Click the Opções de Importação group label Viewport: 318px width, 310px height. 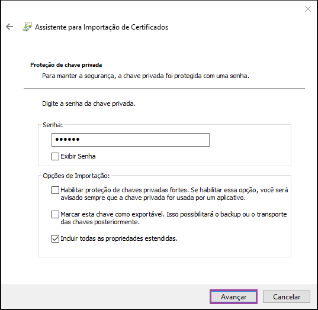click(76, 176)
